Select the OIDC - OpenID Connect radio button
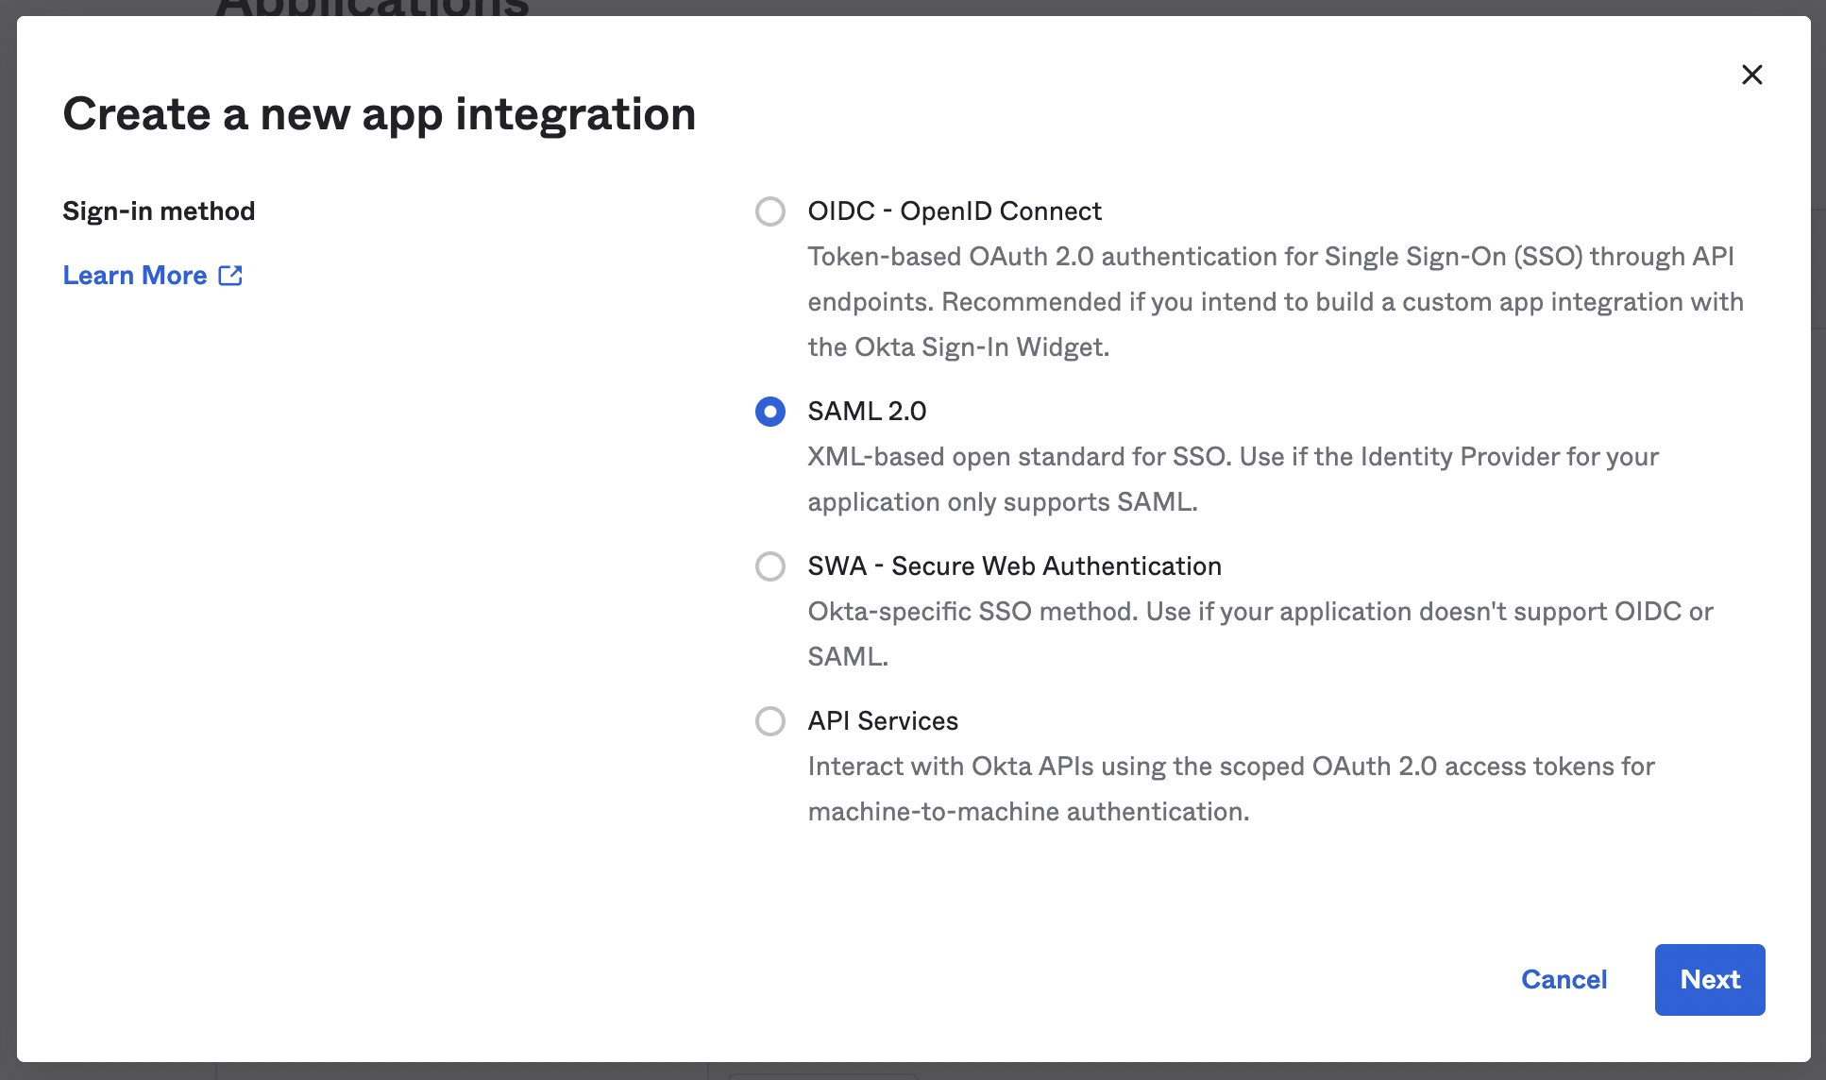This screenshot has width=1826, height=1080. 770,211
